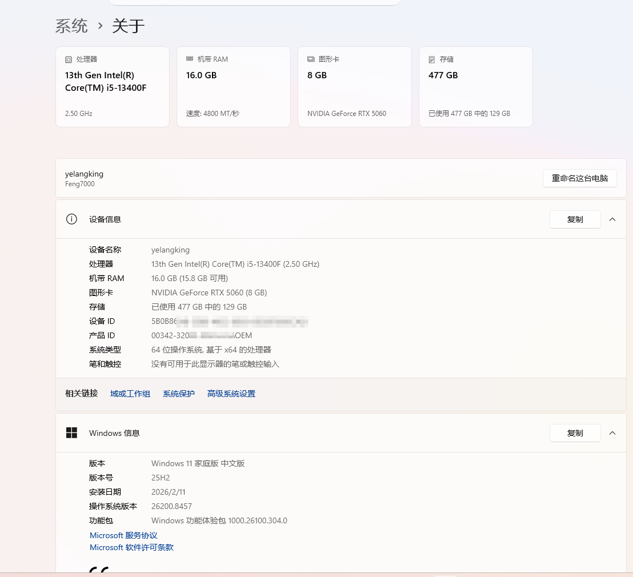
Task: Collapse the 设备信息 section chevron
Action: 612,219
